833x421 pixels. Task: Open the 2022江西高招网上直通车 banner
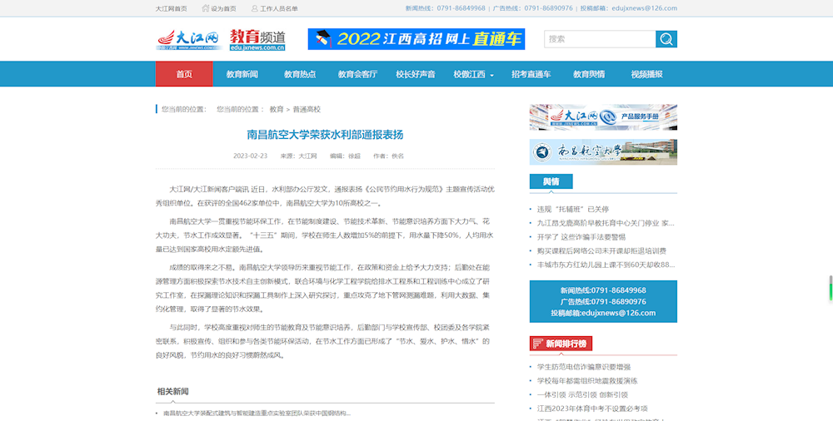(416, 39)
